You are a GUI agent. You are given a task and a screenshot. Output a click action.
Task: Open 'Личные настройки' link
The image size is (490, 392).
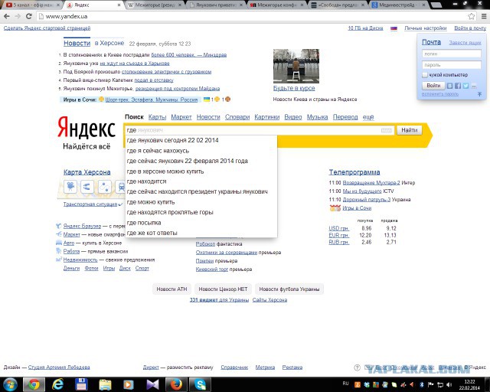coord(426,28)
